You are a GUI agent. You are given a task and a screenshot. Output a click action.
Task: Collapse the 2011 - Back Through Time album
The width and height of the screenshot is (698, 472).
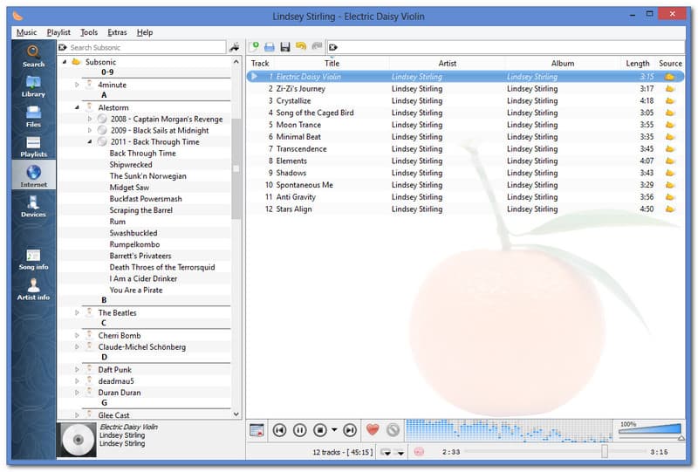click(x=90, y=141)
